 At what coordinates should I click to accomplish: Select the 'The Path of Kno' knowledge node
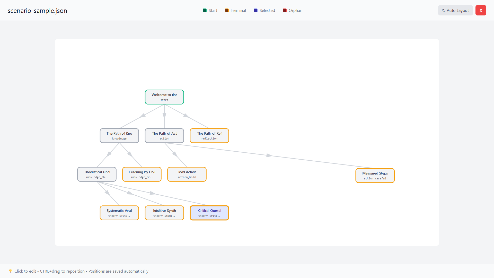click(119, 136)
